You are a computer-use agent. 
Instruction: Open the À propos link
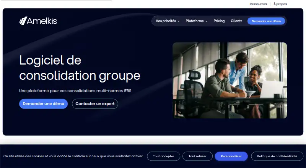pos(280,4)
